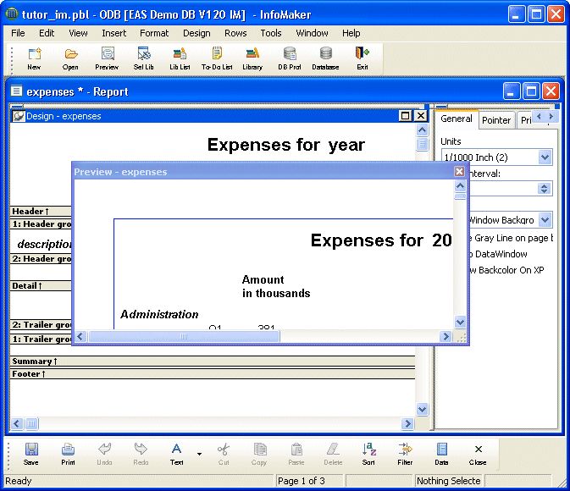Select the Detail band bar
This screenshot has width=570, height=491.
(x=41, y=285)
